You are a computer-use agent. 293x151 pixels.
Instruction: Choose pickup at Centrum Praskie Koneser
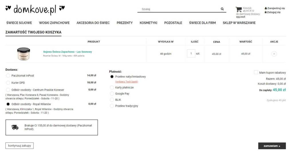[x=8, y=90]
